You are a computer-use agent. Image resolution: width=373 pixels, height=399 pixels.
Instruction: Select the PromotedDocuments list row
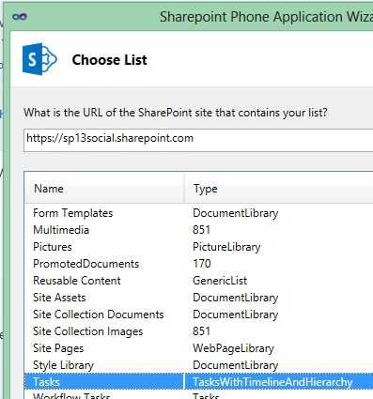coord(198,264)
